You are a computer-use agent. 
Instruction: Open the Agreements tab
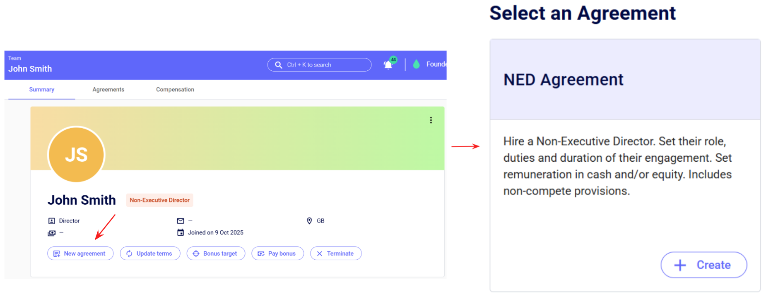tap(108, 89)
